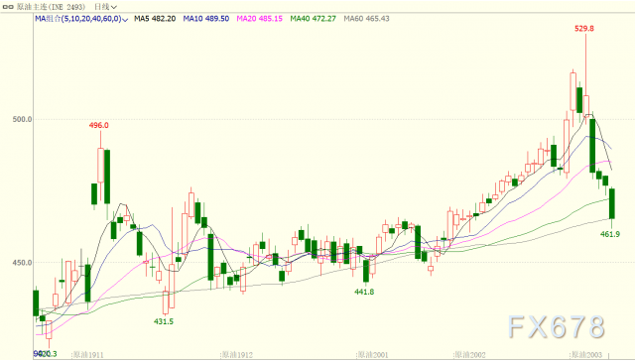Click the MA组合(5,10,20,40,60,0) indicator label
The height and width of the screenshot is (362, 635).
pos(78,19)
